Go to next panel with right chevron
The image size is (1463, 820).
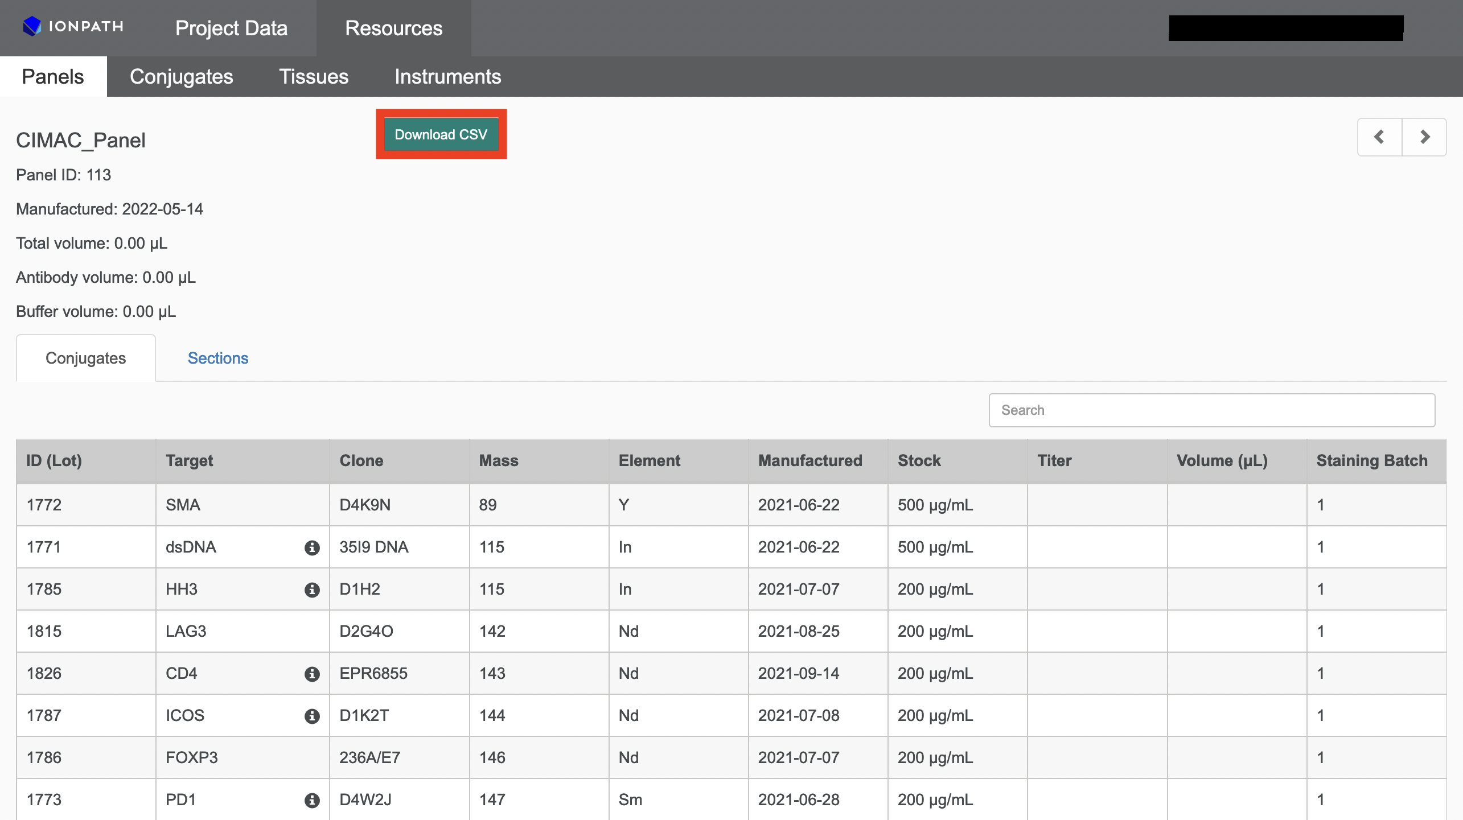[x=1424, y=137]
